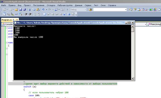The width and height of the screenshot is (161, 98).
Task: Open the Properties window icon
Action: point(135,10)
